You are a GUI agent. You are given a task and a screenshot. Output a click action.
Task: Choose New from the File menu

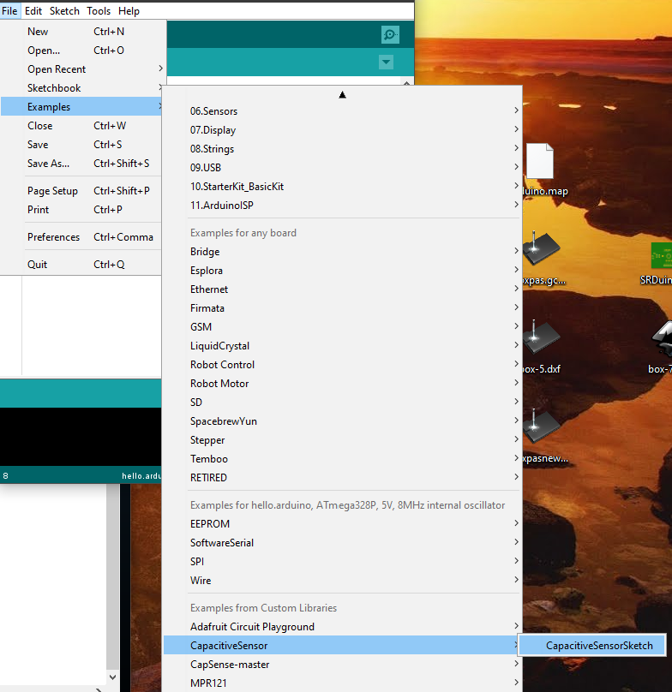(x=81, y=32)
